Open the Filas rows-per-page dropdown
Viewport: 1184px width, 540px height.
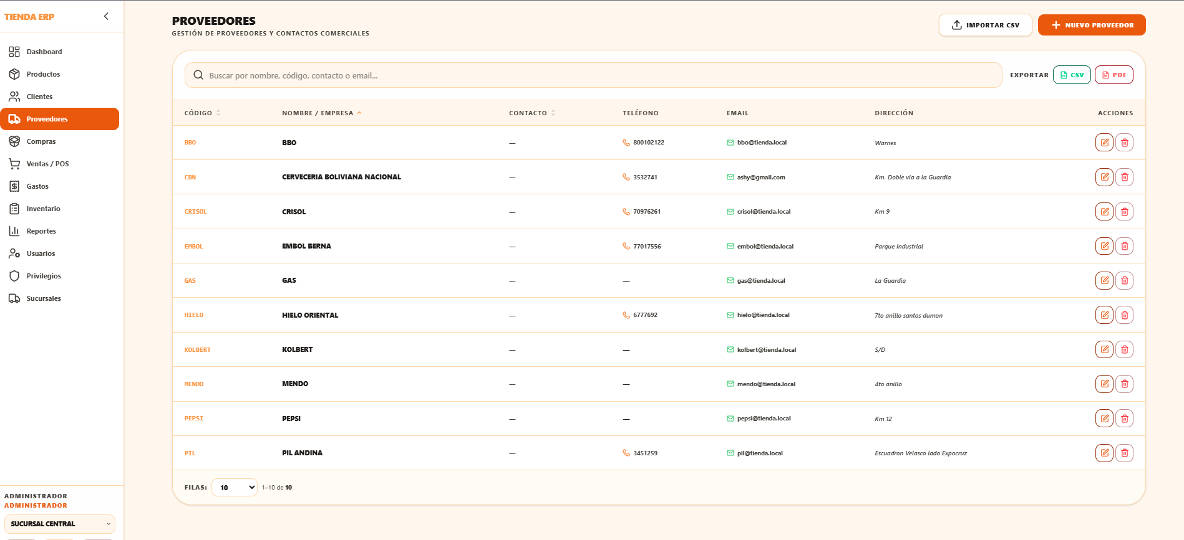coord(235,488)
